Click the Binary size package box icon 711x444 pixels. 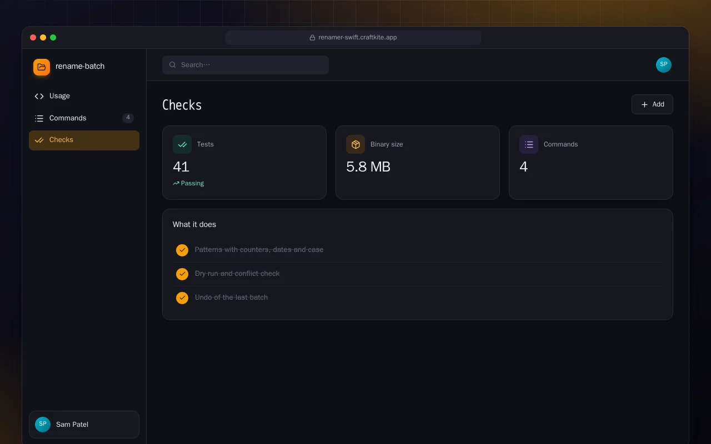click(355, 144)
